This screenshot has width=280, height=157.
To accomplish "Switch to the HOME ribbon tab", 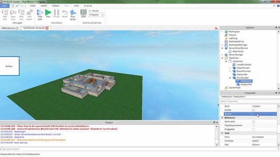I will coord(32,6).
